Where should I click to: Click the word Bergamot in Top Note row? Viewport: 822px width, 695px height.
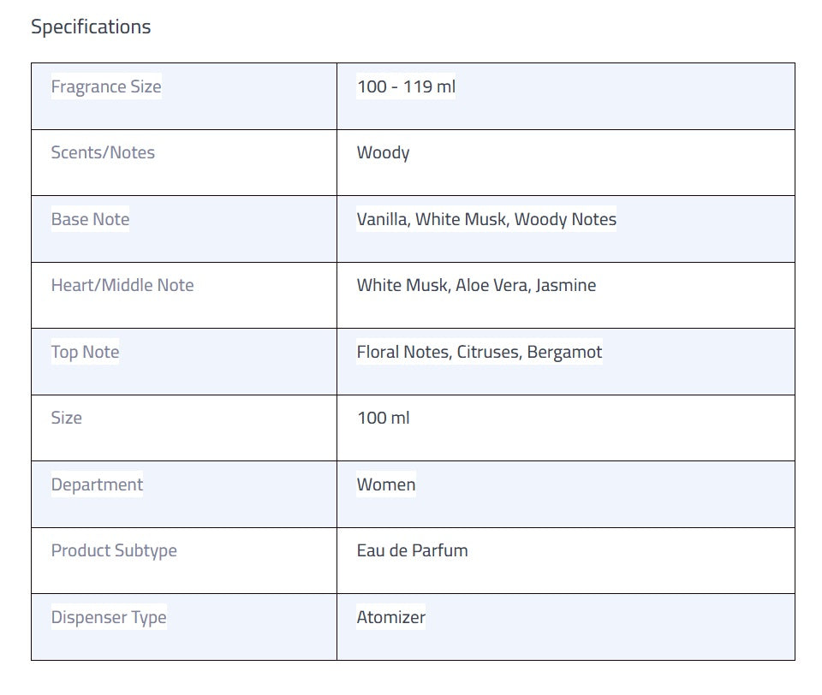tap(564, 352)
